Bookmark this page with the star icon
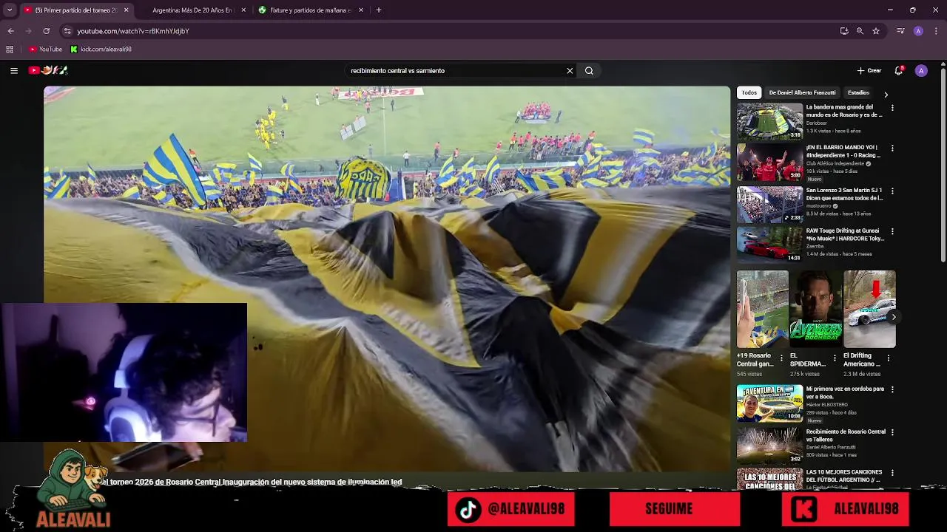This screenshot has height=532, width=947. [x=876, y=31]
